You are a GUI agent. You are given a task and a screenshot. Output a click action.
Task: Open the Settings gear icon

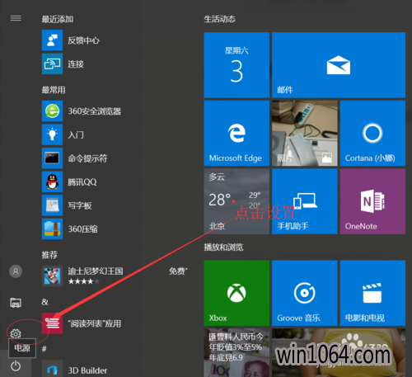click(x=16, y=333)
